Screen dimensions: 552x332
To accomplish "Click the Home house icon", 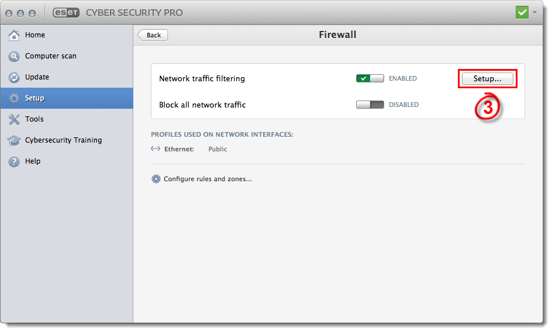I will (15, 35).
